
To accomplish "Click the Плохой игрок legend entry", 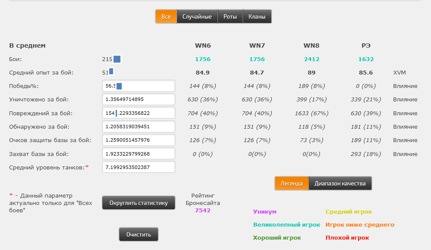I will point(347,237).
